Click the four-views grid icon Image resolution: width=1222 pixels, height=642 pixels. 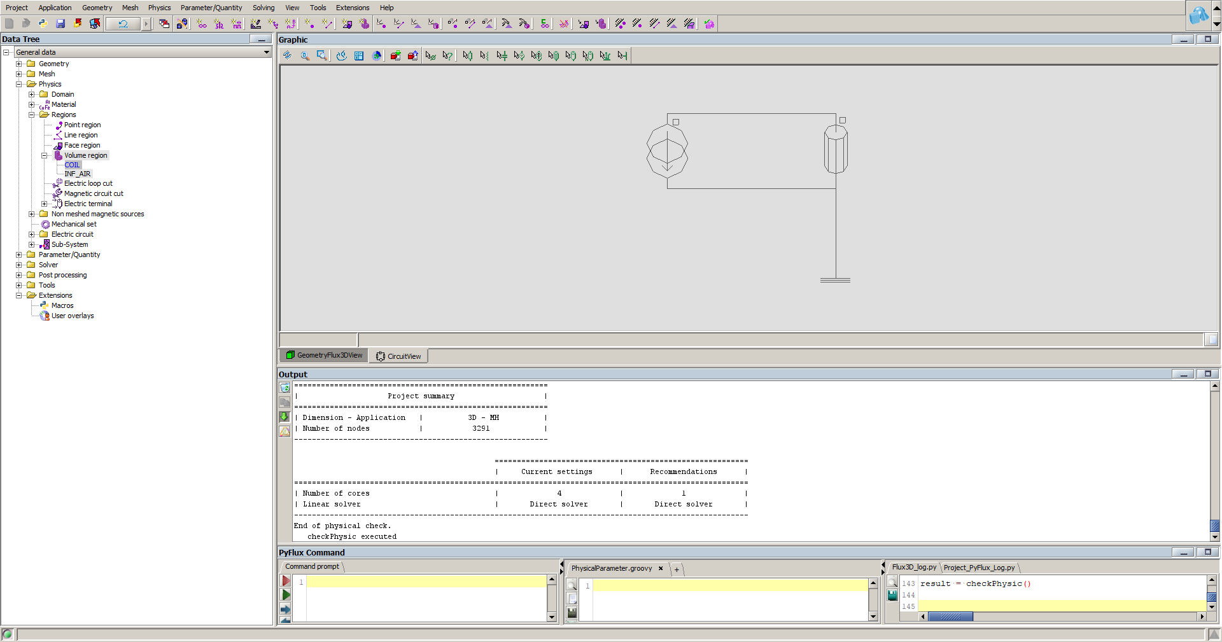[359, 55]
